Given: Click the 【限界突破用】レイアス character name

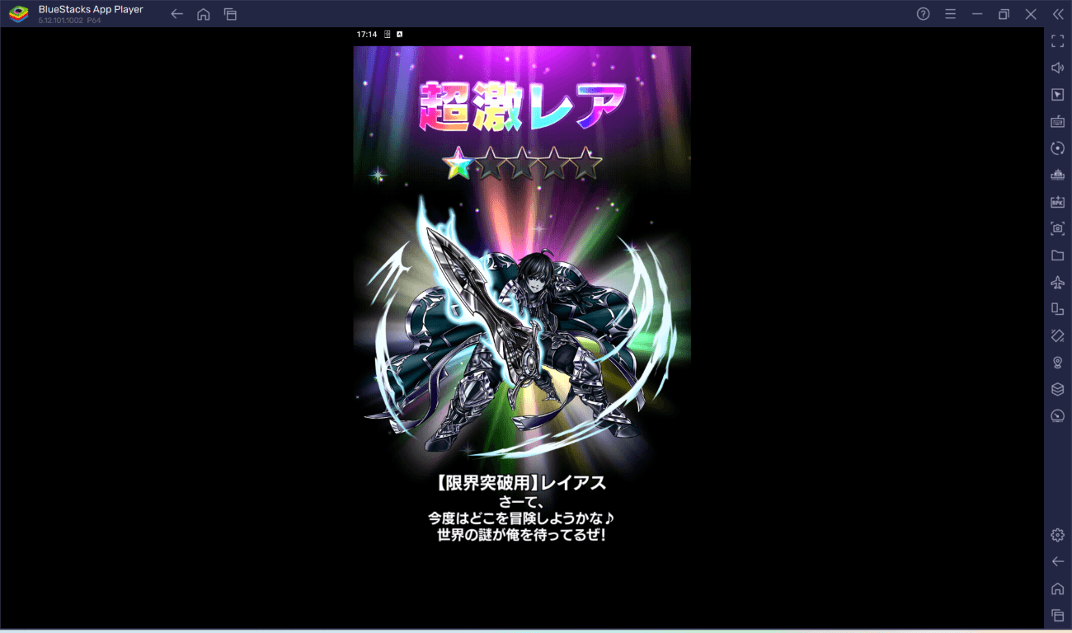Looking at the screenshot, I should coord(522,483).
